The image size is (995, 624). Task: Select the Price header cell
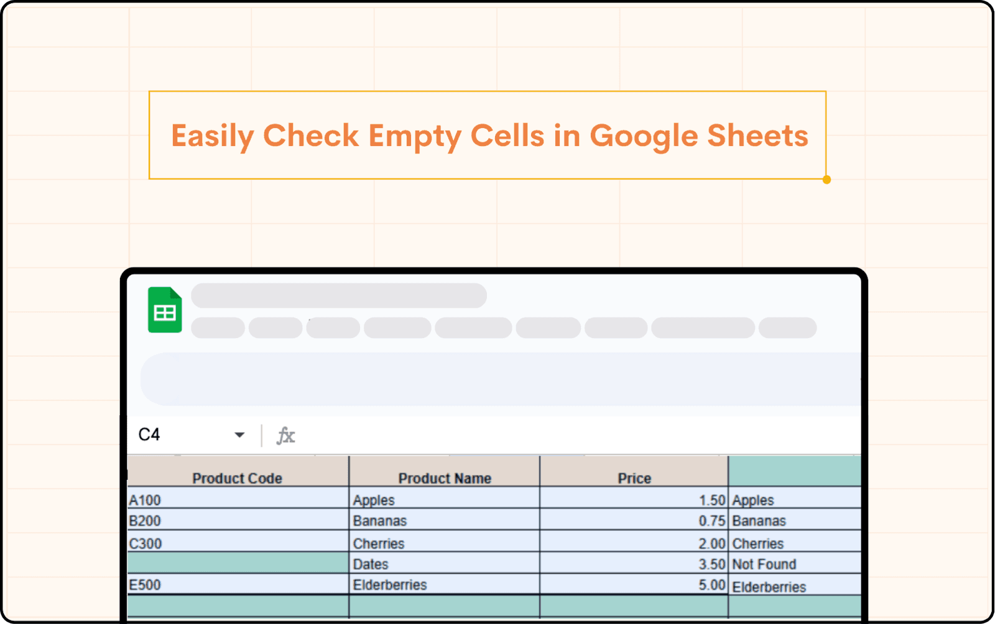tap(634, 472)
